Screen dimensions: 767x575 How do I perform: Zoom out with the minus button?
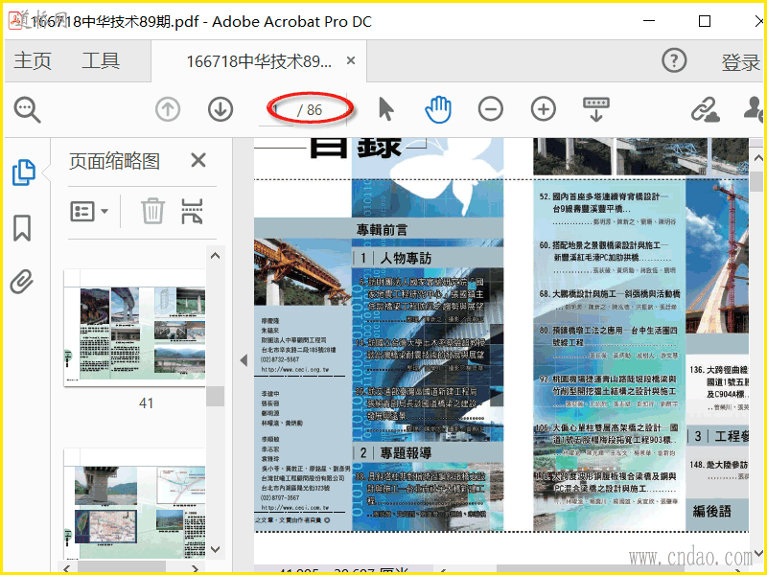(491, 108)
